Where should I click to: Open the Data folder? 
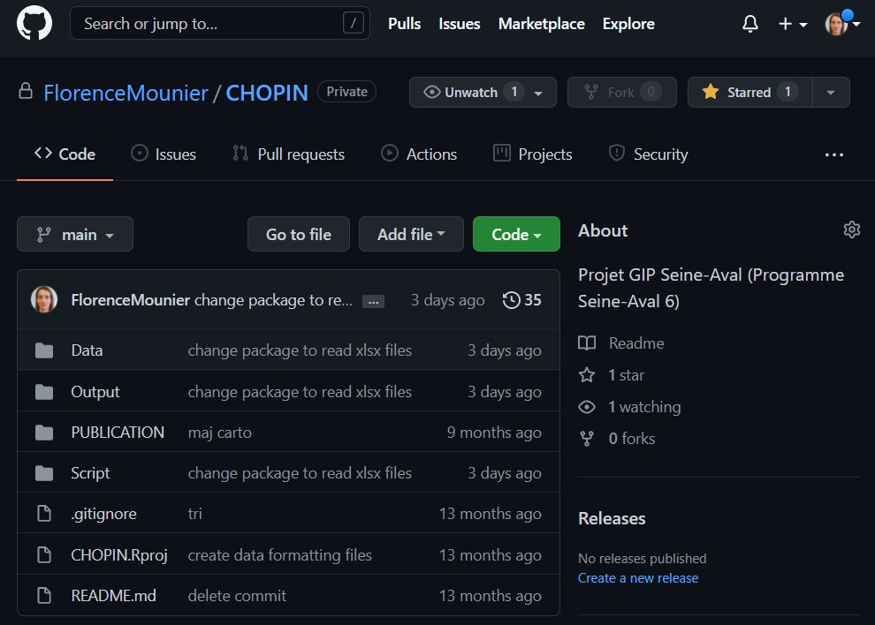87,350
